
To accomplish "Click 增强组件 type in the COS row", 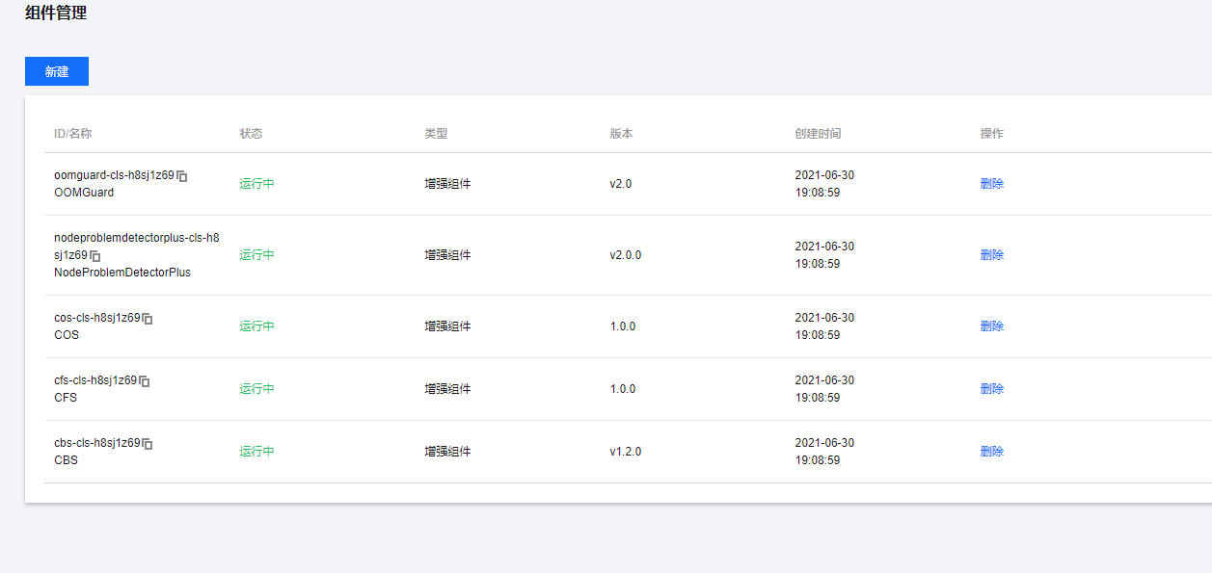I will tap(447, 326).
